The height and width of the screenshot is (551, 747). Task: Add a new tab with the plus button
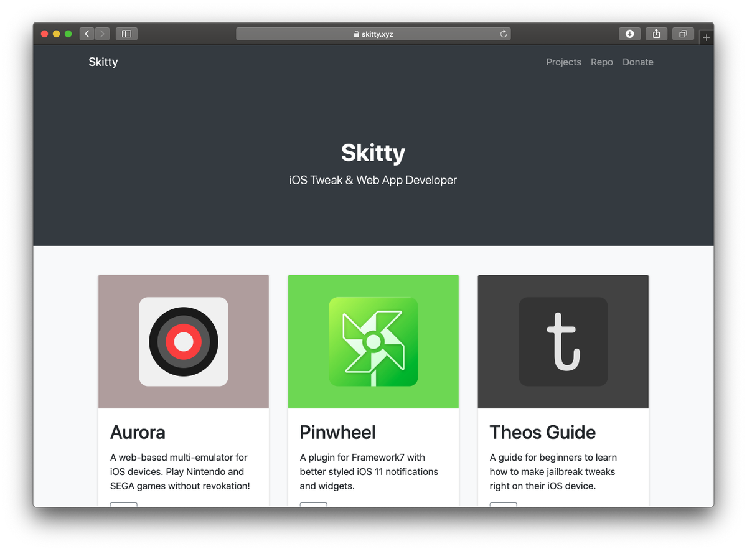pyautogui.click(x=706, y=38)
